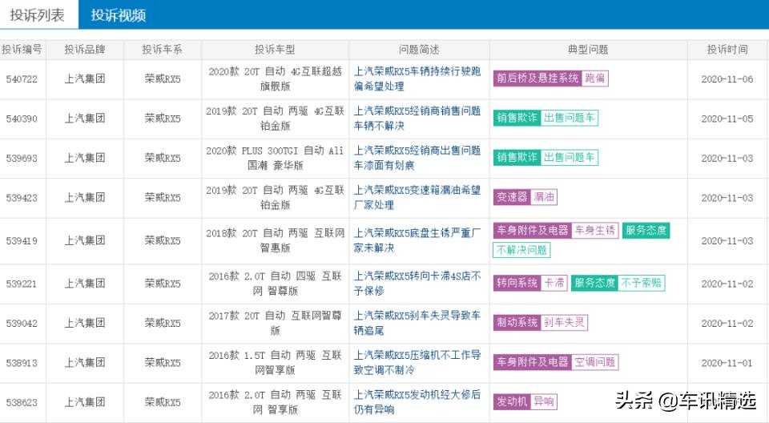Screen dimensions: 769x423
Task: Click 荣威RX5 in row 540722
Action: [x=163, y=79]
